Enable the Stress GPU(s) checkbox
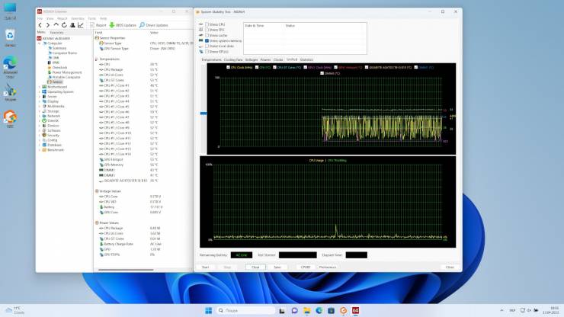 (x=207, y=52)
